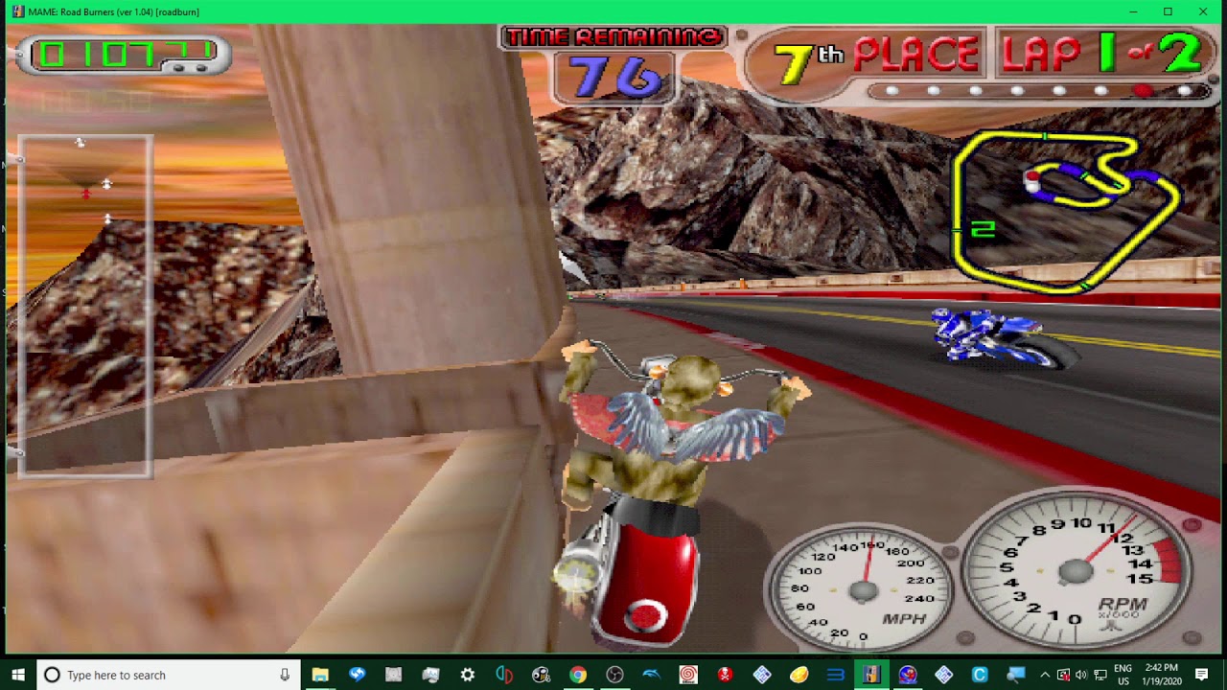Viewport: 1227px width, 690px height.
Task: Launch the Citra lemon taskbar icon
Action: [x=799, y=675]
